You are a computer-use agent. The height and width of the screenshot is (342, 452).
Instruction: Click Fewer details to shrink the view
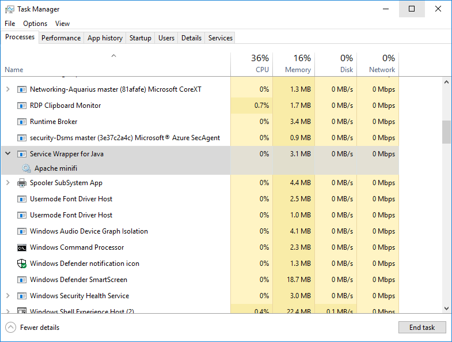click(x=39, y=328)
